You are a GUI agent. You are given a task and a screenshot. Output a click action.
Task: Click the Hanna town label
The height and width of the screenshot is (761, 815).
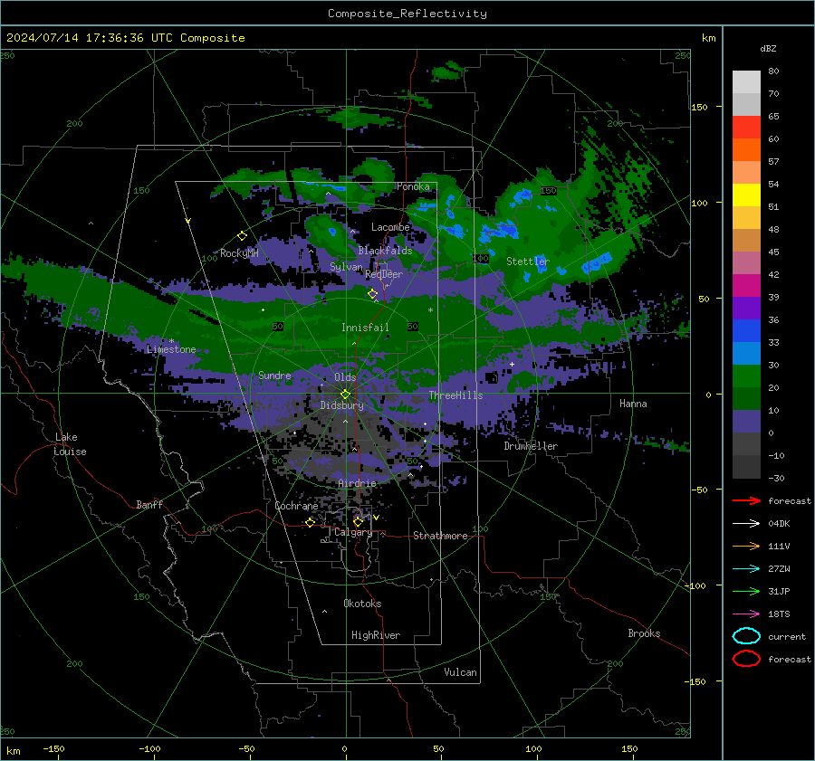[633, 404]
